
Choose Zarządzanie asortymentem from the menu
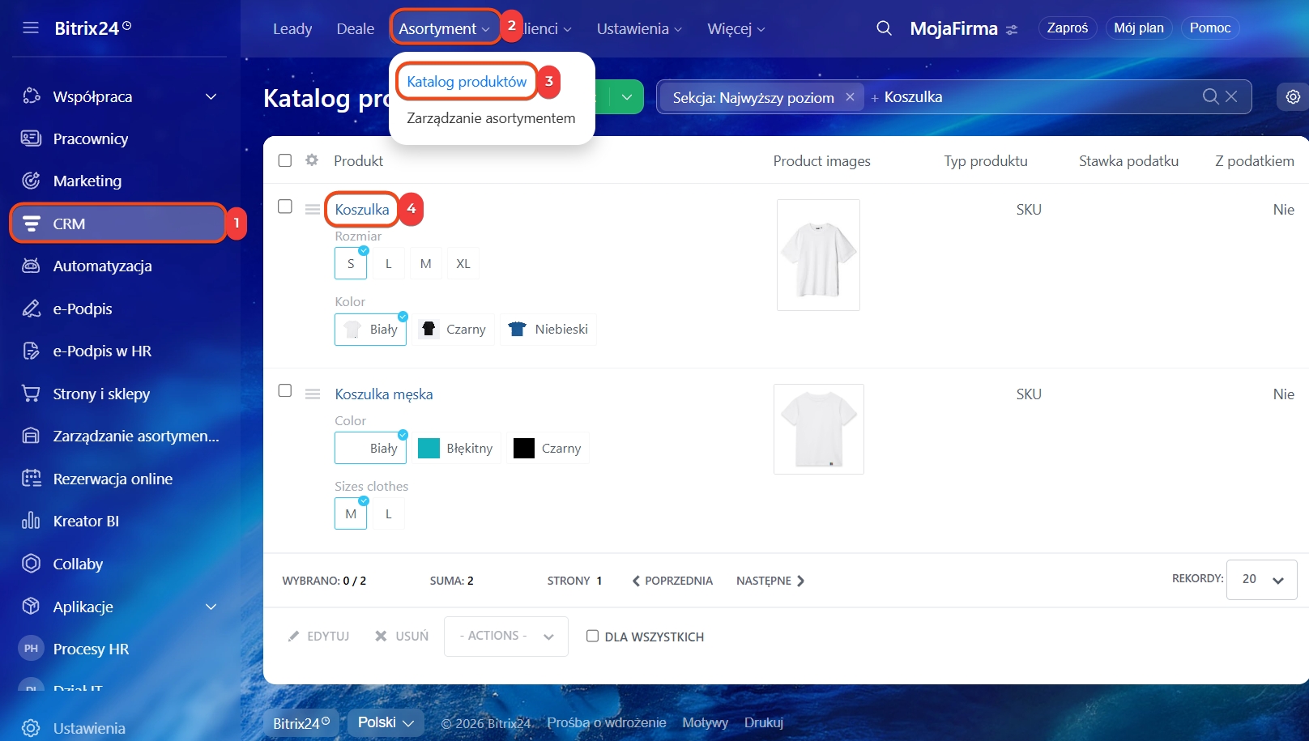491,118
